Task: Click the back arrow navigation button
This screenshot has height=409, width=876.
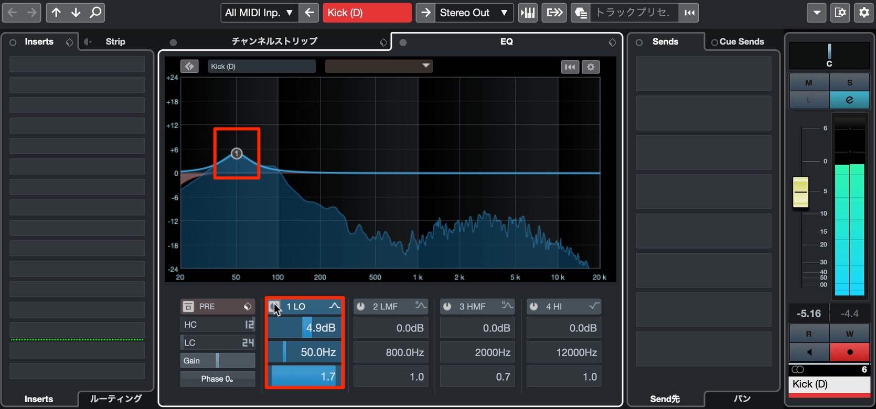Action: click(12, 13)
